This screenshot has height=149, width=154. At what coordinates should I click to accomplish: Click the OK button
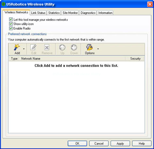pos(77,143)
